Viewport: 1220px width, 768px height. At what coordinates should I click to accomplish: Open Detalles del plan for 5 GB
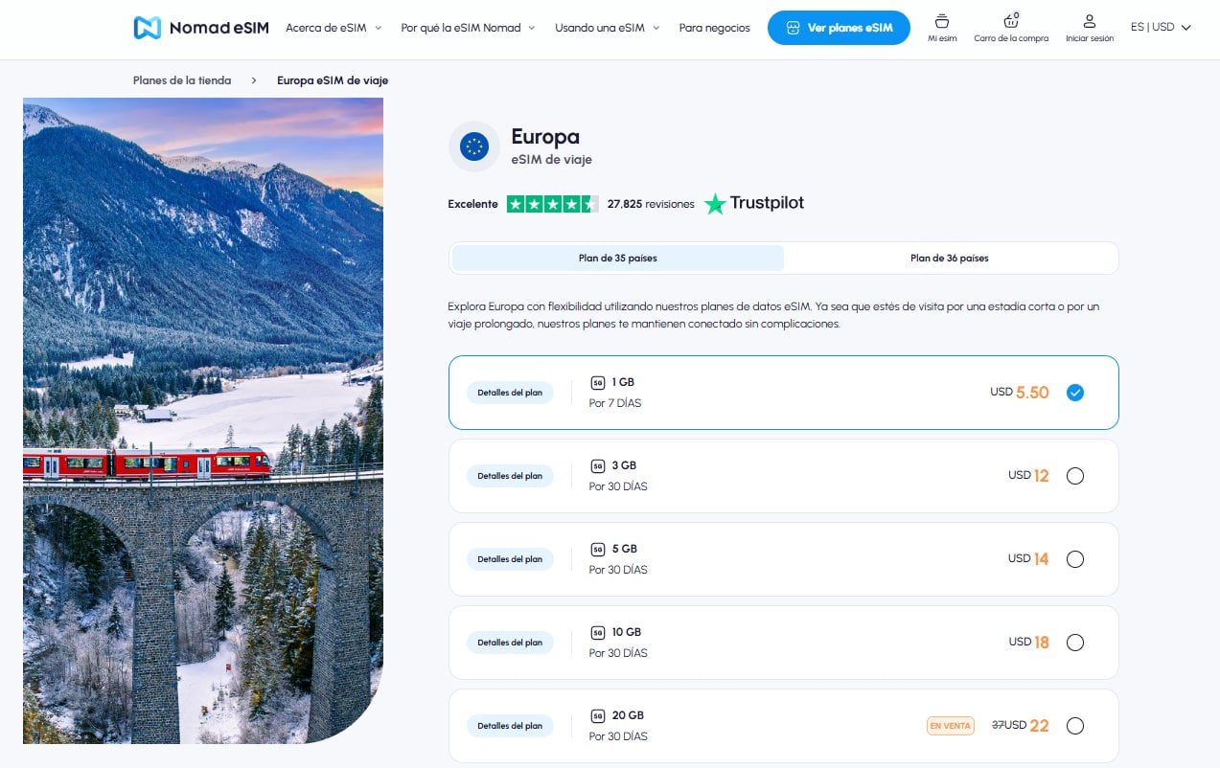510,559
